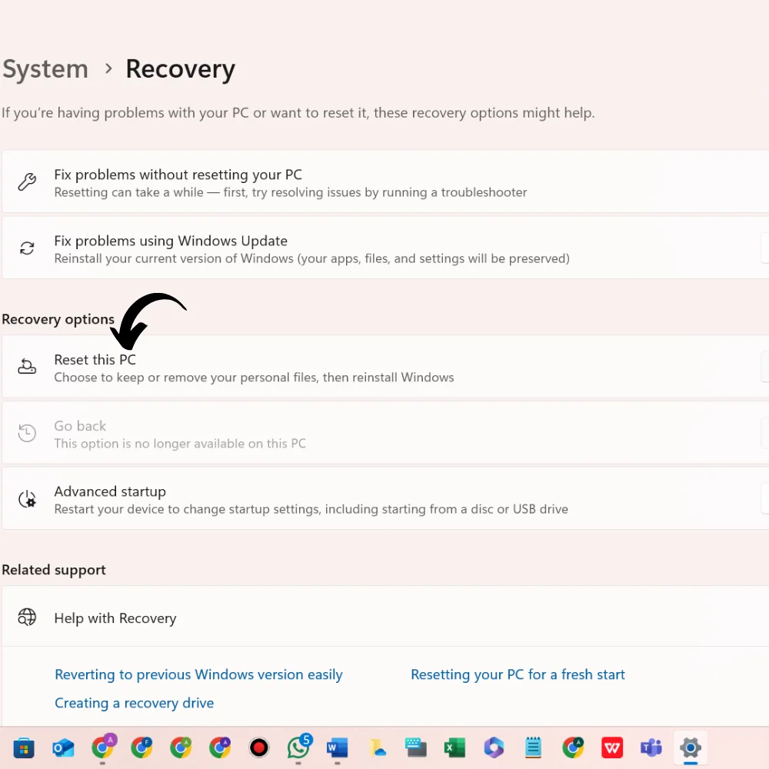The width and height of the screenshot is (769, 769).
Task: Click the sync arrows icon beside Windows Update
Action: click(27, 248)
